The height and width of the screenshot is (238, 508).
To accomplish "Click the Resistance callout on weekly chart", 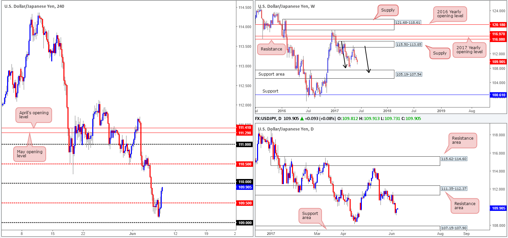I will click(x=272, y=49).
